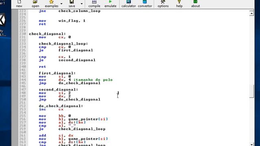Click the scroll up arrow in the editor

tap(251, 13)
